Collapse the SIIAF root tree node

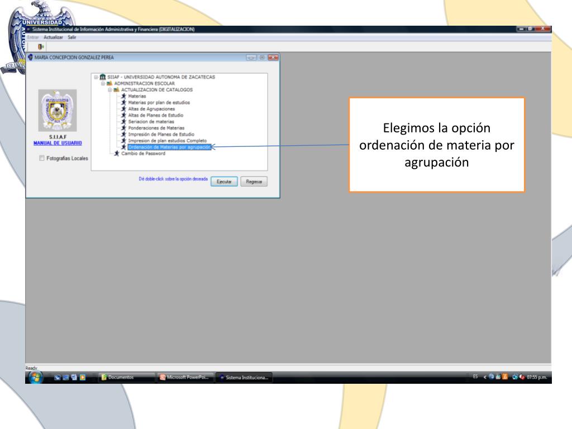[x=96, y=77]
